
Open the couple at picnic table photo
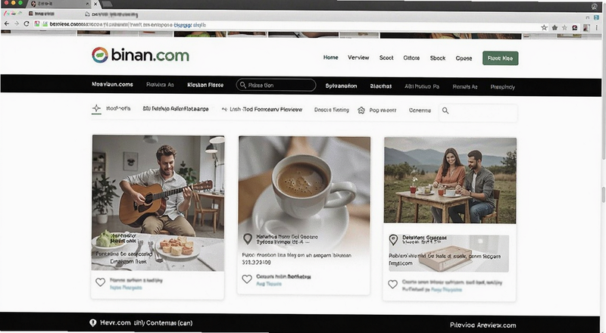450,180
